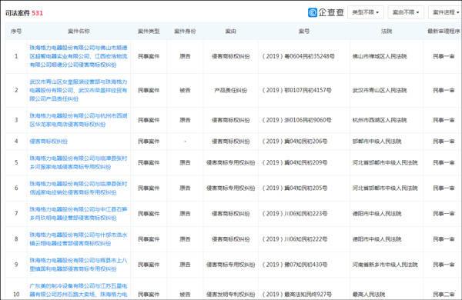Click 杭州市西湖区人民法院 court cell

[380, 120]
